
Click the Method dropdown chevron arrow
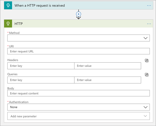pos(145,38)
